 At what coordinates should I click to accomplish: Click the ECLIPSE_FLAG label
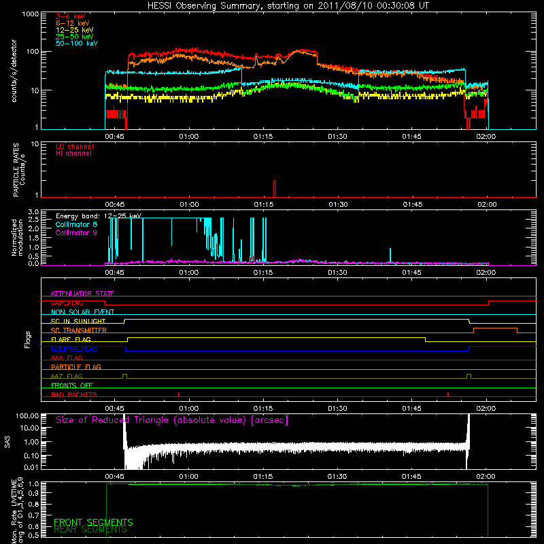tap(74, 349)
